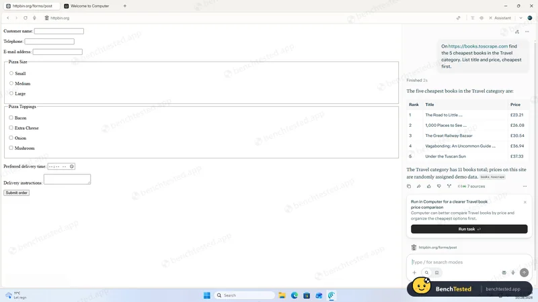
Task: Select the computer mode icon in the composer
Action: pos(436,272)
